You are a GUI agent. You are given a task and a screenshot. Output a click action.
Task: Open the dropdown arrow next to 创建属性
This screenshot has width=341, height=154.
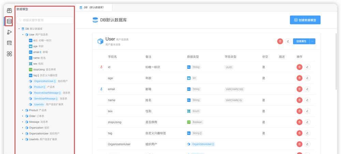point(312,41)
